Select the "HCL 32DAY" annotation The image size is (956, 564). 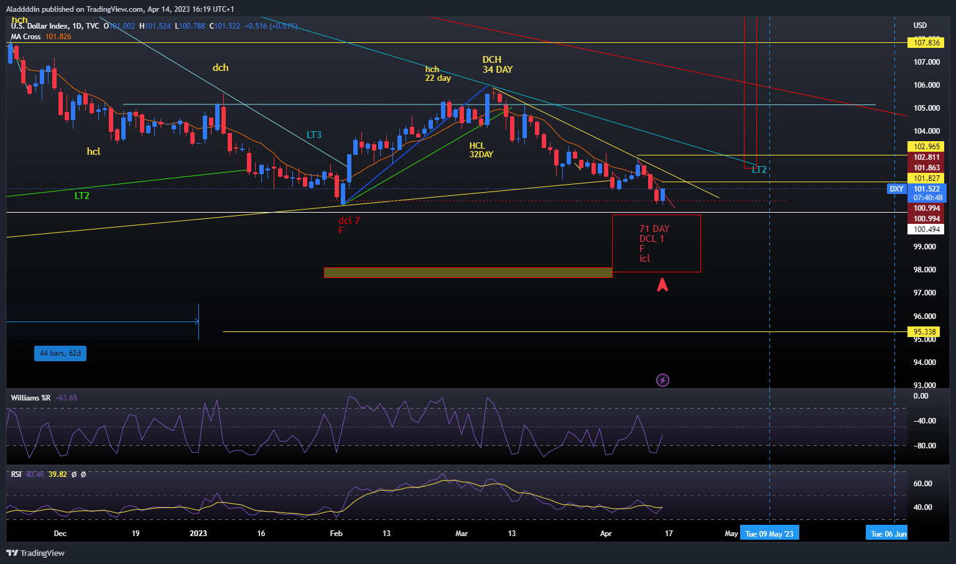click(481, 150)
